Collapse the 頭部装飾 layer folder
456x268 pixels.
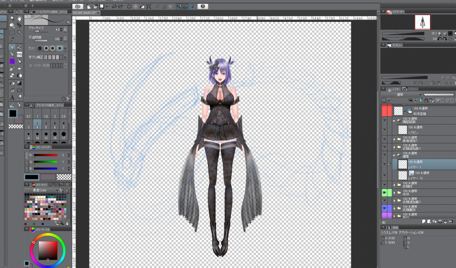coord(394,121)
